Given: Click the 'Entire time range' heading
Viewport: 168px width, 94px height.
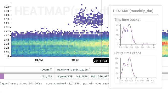Looking at the screenshot, I should pyautogui.click(x=128, y=53).
